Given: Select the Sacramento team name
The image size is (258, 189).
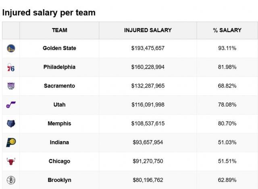Looking at the screenshot, I should [x=59, y=86].
